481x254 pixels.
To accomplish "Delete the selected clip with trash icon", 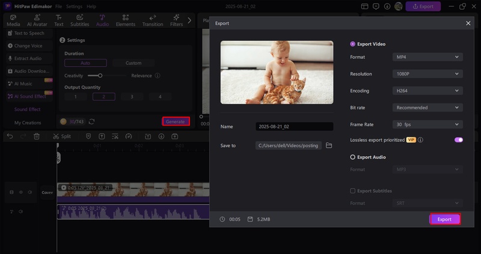I will click(37, 136).
